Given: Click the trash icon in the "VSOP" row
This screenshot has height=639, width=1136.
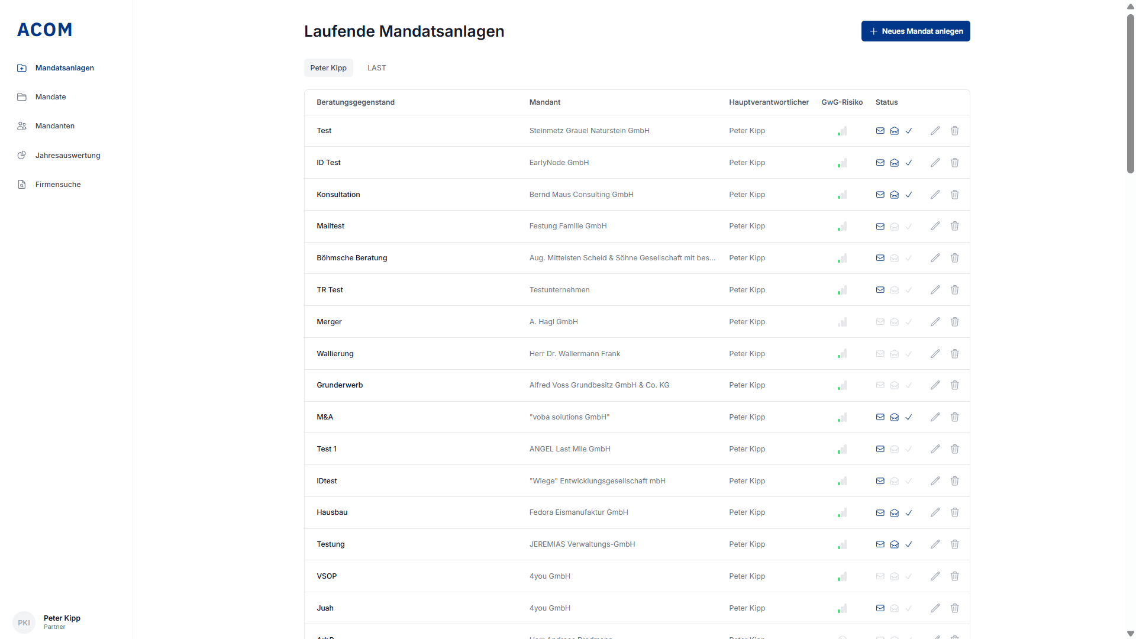Looking at the screenshot, I should (x=954, y=576).
